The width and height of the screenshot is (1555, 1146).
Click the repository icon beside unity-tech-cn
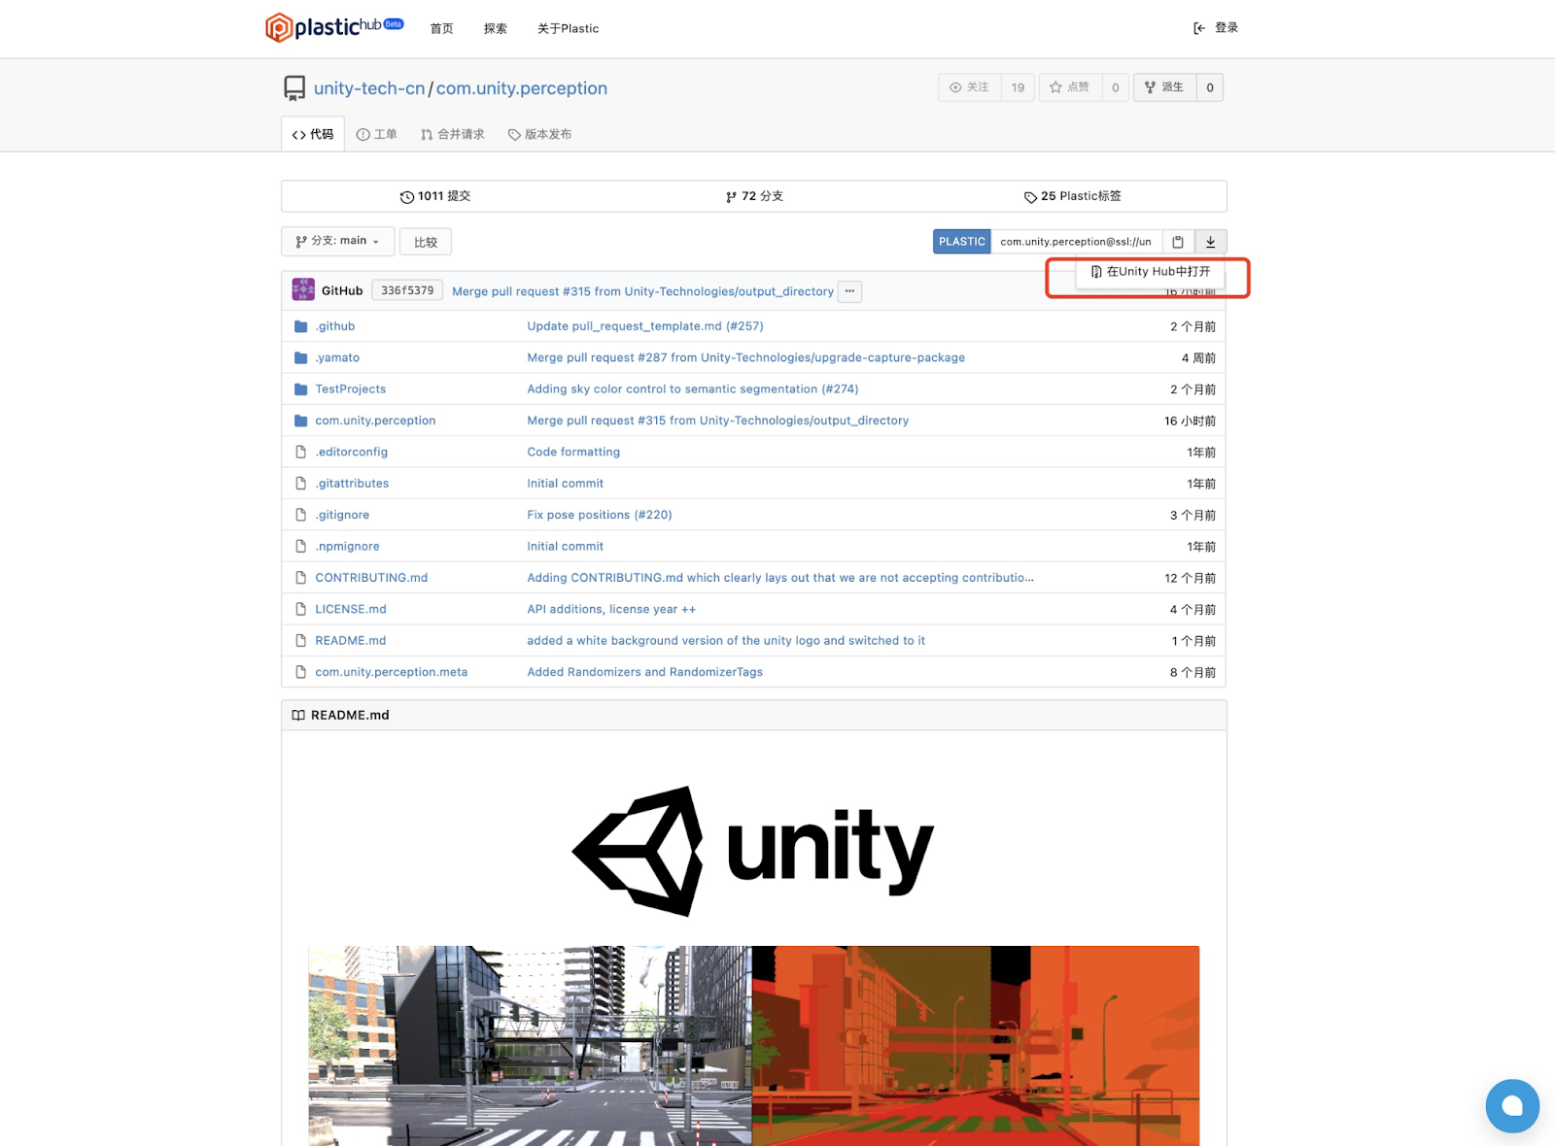(294, 88)
